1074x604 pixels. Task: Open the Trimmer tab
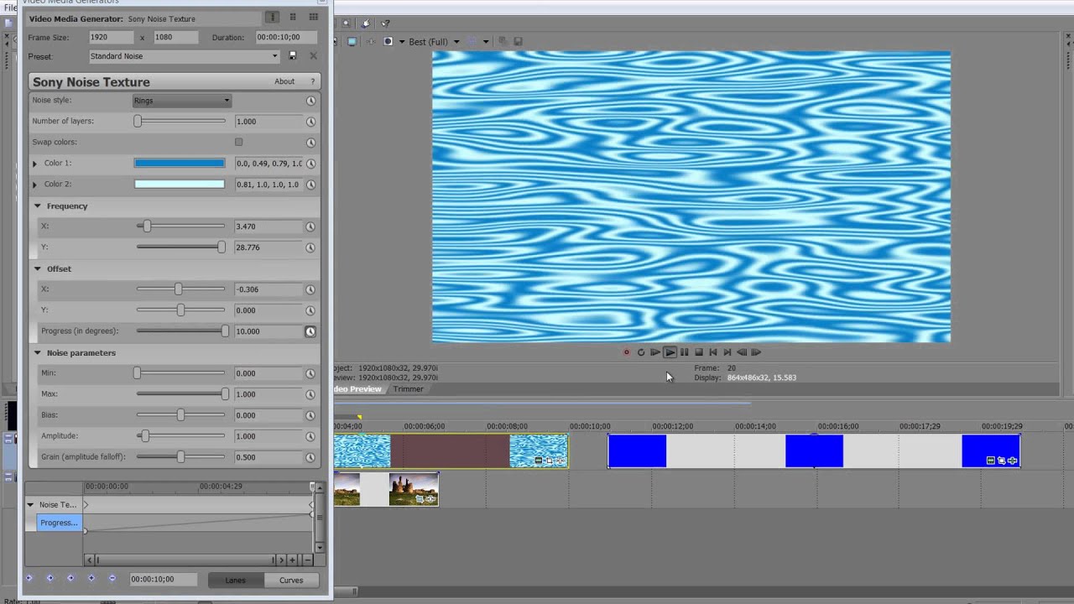click(408, 389)
